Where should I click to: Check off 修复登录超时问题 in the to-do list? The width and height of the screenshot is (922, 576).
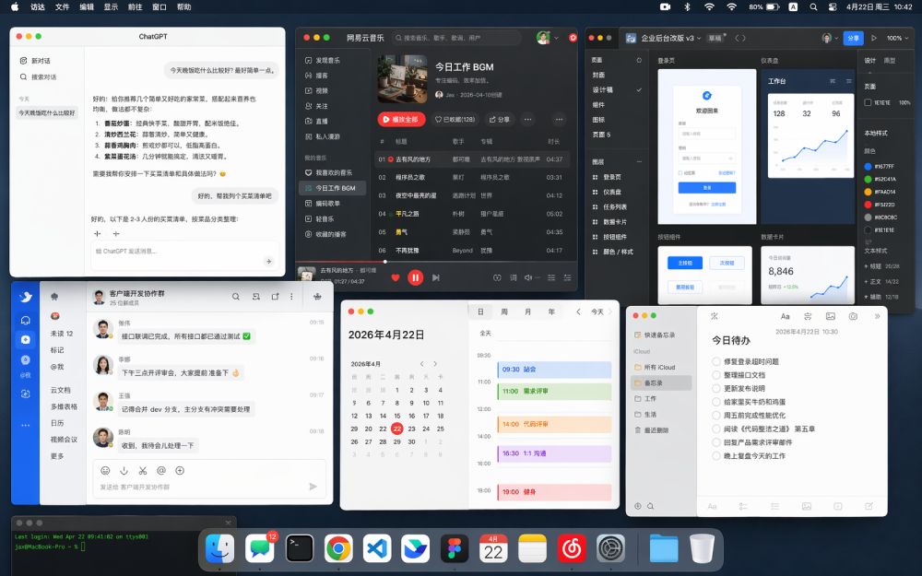716,361
